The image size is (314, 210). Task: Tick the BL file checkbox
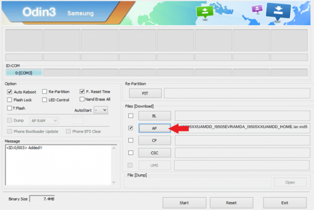coord(131,115)
